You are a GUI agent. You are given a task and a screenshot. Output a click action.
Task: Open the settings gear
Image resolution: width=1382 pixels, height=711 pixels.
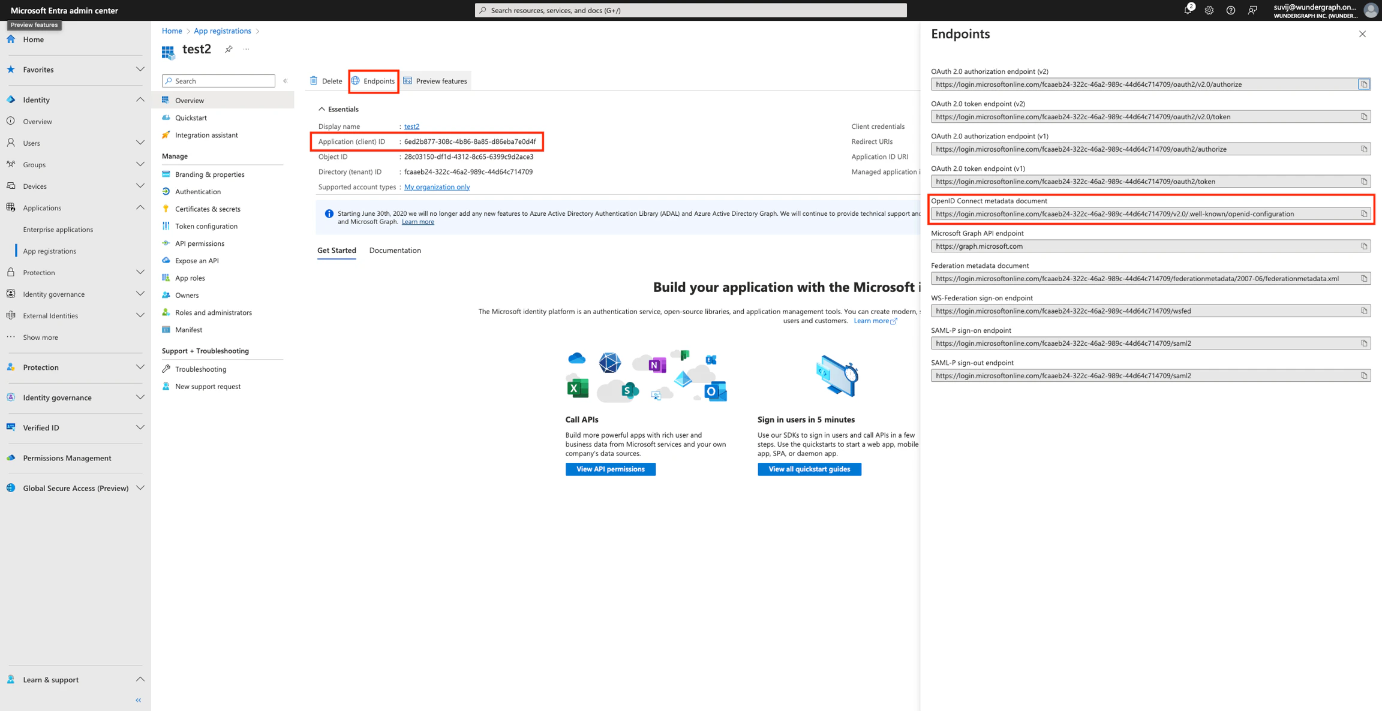tap(1209, 10)
